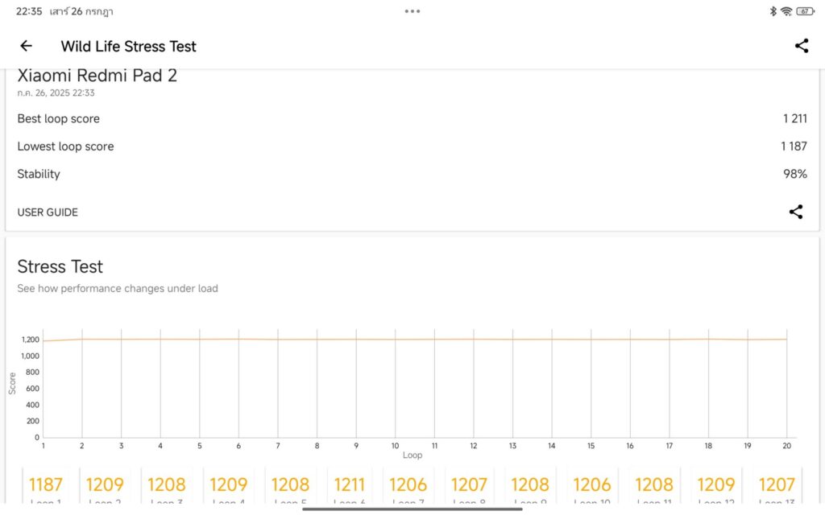Select the Loop 9 score card 1208
825x515 pixels.
tap(530, 486)
